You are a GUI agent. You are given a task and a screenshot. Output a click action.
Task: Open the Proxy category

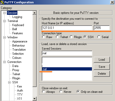pos(16,70)
